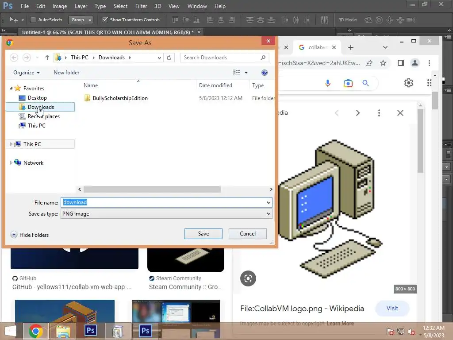Open the Image menu
This screenshot has height=340, width=453.
[x=60, y=6]
